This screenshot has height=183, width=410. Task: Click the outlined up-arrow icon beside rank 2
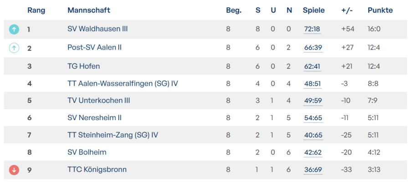click(x=14, y=47)
